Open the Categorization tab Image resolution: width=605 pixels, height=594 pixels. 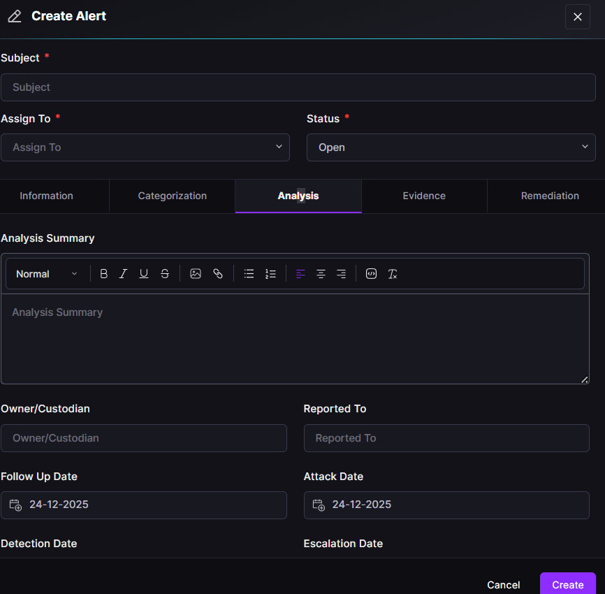pos(173,196)
